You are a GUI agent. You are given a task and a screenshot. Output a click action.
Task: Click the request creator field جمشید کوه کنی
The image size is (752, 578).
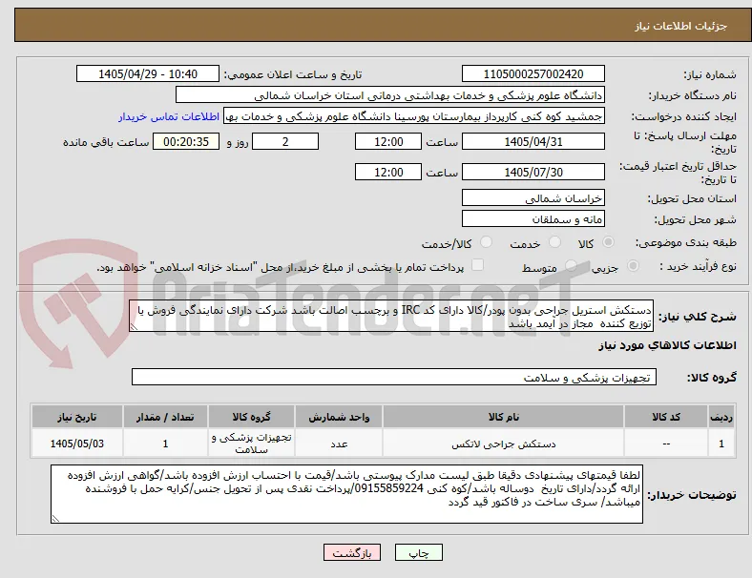click(x=414, y=116)
